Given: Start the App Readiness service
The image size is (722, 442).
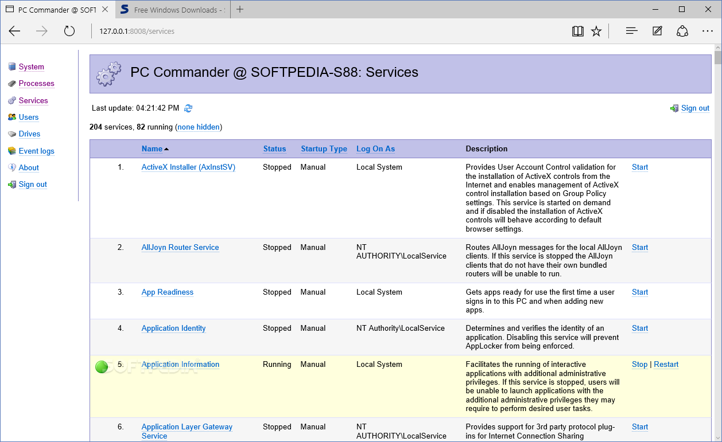Looking at the screenshot, I should pyautogui.click(x=640, y=292).
